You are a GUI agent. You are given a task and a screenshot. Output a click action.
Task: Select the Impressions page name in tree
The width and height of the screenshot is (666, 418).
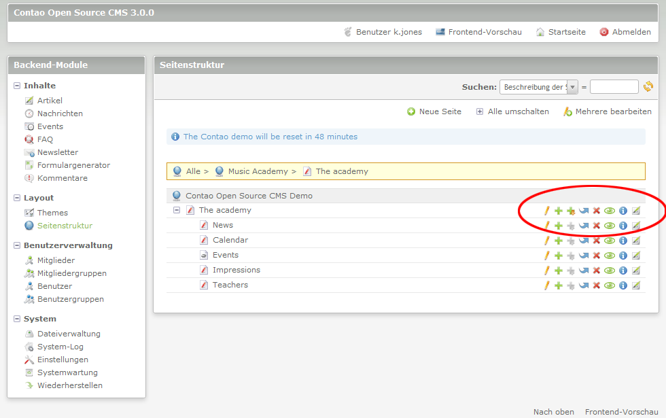pos(236,270)
